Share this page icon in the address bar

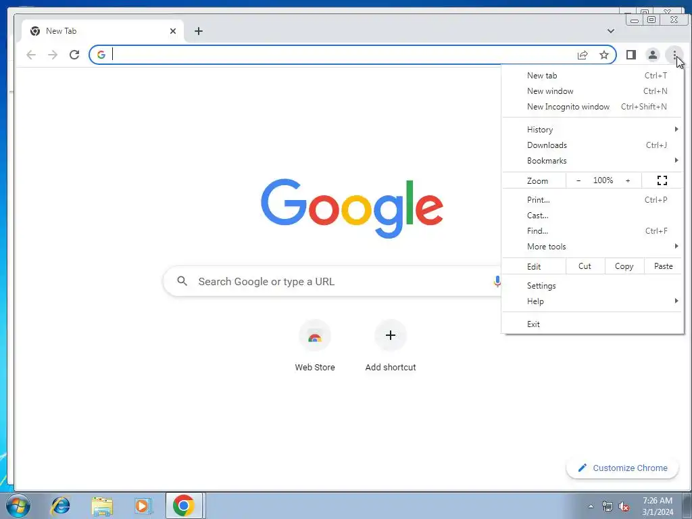click(583, 55)
